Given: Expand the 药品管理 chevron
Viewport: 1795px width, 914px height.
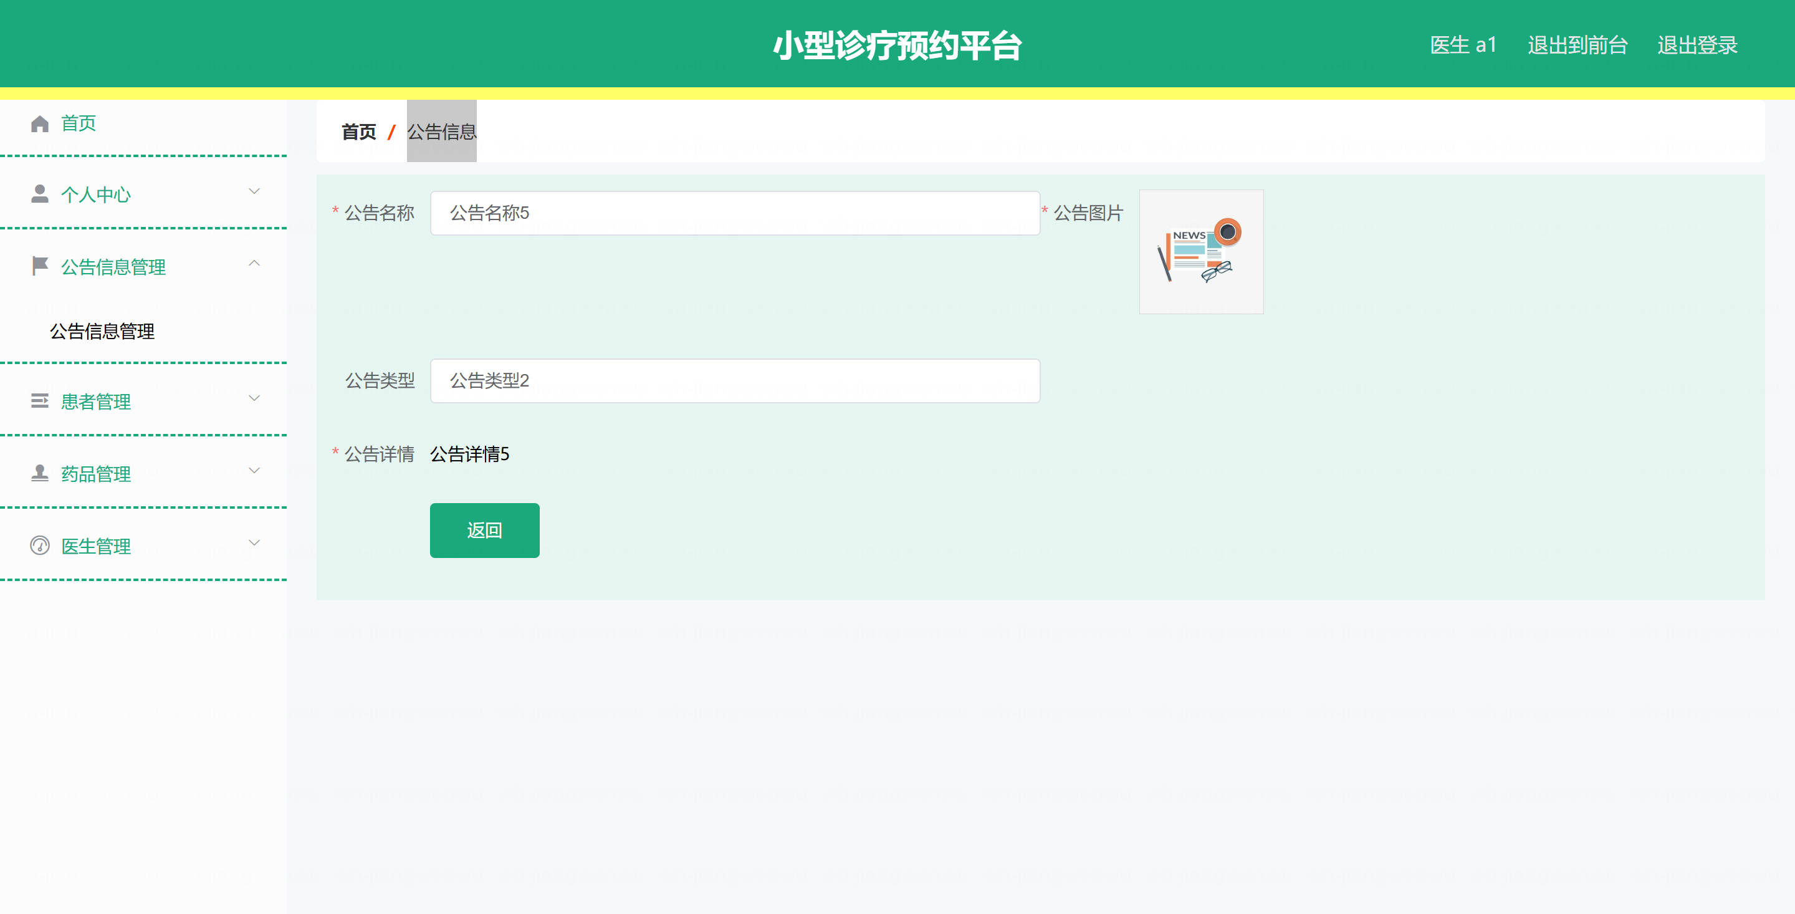Looking at the screenshot, I should 254,471.
